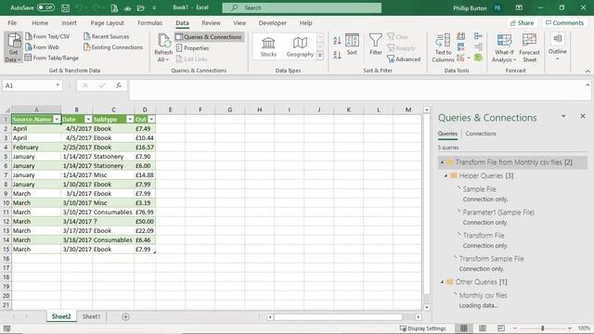Click Consolidate icon in Data Tools
This screenshot has height=334, width=594.
point(478,36)
